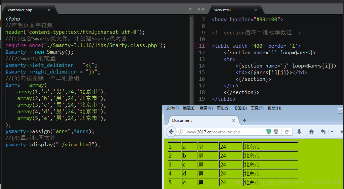Viewport: 344px width, 189px height.
Task: Open the tab list dropdown triangle in the editor
Action: pyautogui.click(x=190, y=9)
